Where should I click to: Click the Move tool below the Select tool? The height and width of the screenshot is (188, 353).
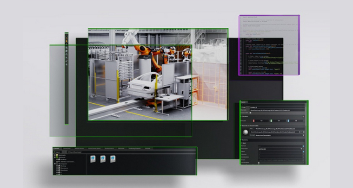[67, 42]
